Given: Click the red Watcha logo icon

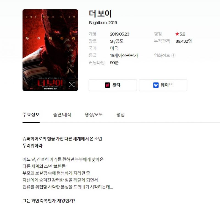Looking at the screenshot, I should click(x=108, y=85).
